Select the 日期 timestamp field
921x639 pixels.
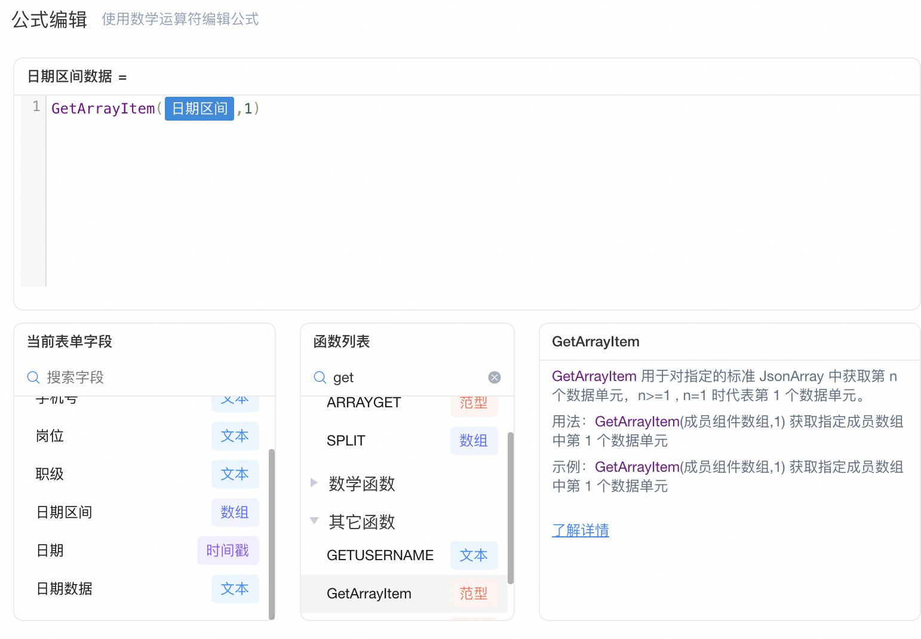pyautogui.click(x=144, y=551)
